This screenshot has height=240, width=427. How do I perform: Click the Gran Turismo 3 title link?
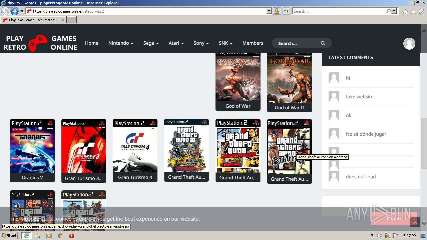tap(84, 178)
